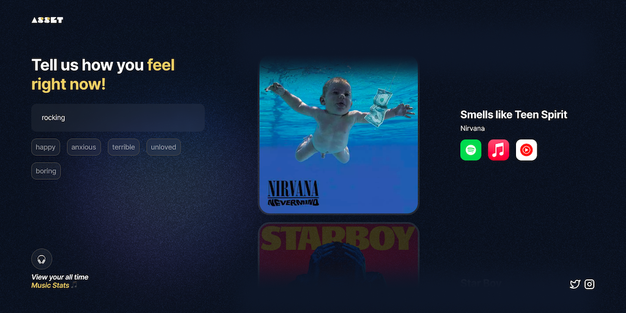626x313 pixels.
Task: Visit the Instagram profile icon
Action: 589,284
